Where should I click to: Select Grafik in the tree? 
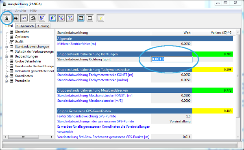19,42
